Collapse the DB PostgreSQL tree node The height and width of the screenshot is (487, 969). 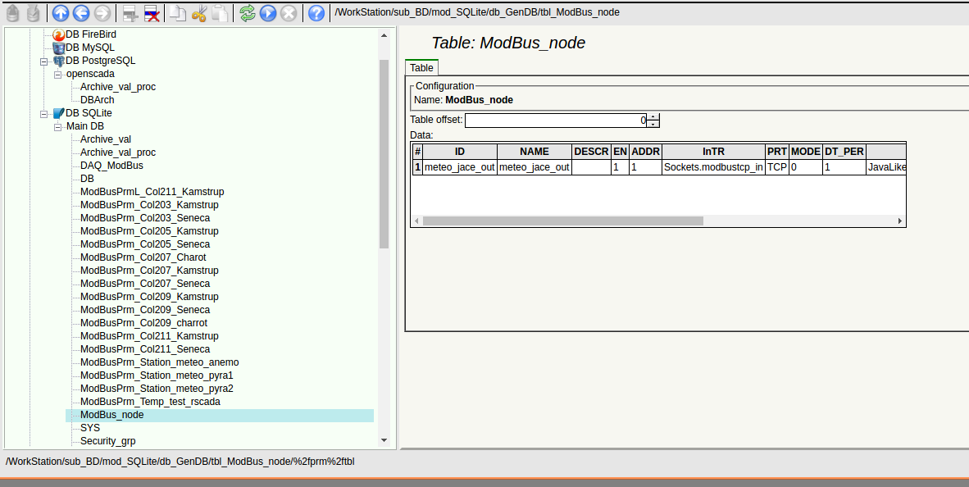pos(44,61)
